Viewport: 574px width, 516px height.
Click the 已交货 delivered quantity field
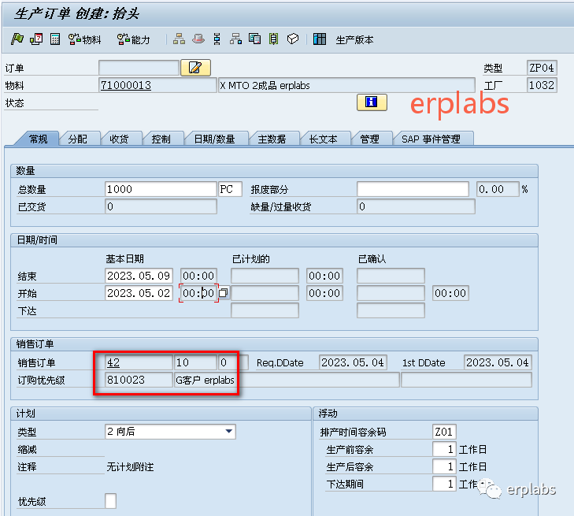pyautogui.click(x=161, y=206)
